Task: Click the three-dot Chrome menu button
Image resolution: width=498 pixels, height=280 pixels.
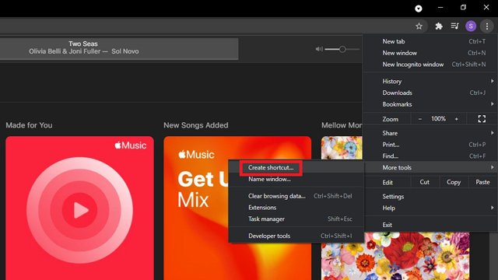Action: pyautogui.click(x=487, y=26)
